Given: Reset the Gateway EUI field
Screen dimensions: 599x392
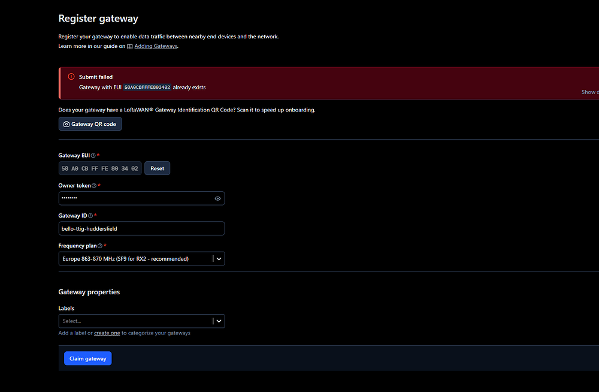Looking at the screenshot, I should 158,168.
